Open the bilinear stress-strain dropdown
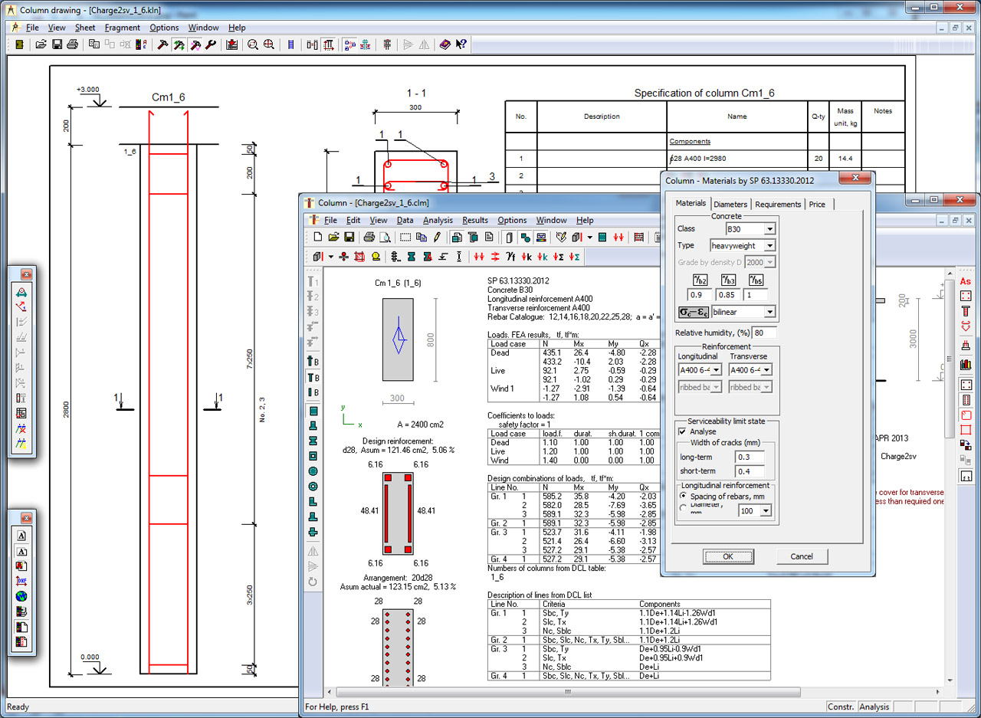Screen dimensions: 981x718 769,312
